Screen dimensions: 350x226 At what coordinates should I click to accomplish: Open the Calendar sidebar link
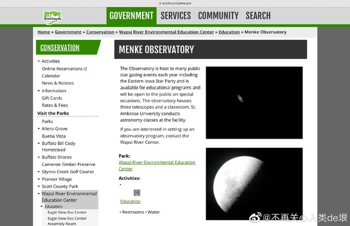coord(51,76)
